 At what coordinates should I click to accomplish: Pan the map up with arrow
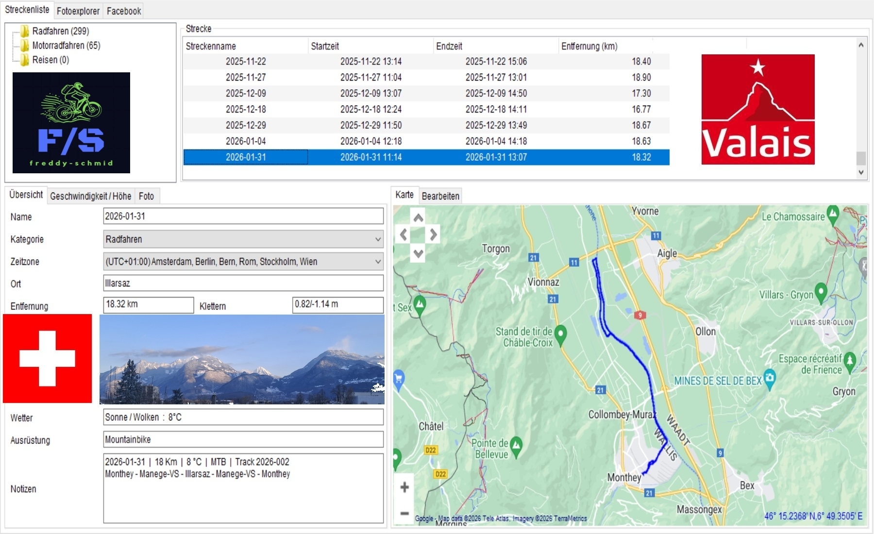click(418, 217)
